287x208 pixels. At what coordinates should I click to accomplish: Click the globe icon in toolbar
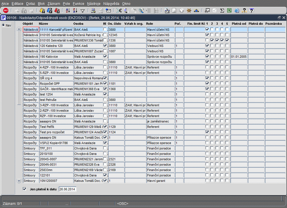tap(182, 11)
